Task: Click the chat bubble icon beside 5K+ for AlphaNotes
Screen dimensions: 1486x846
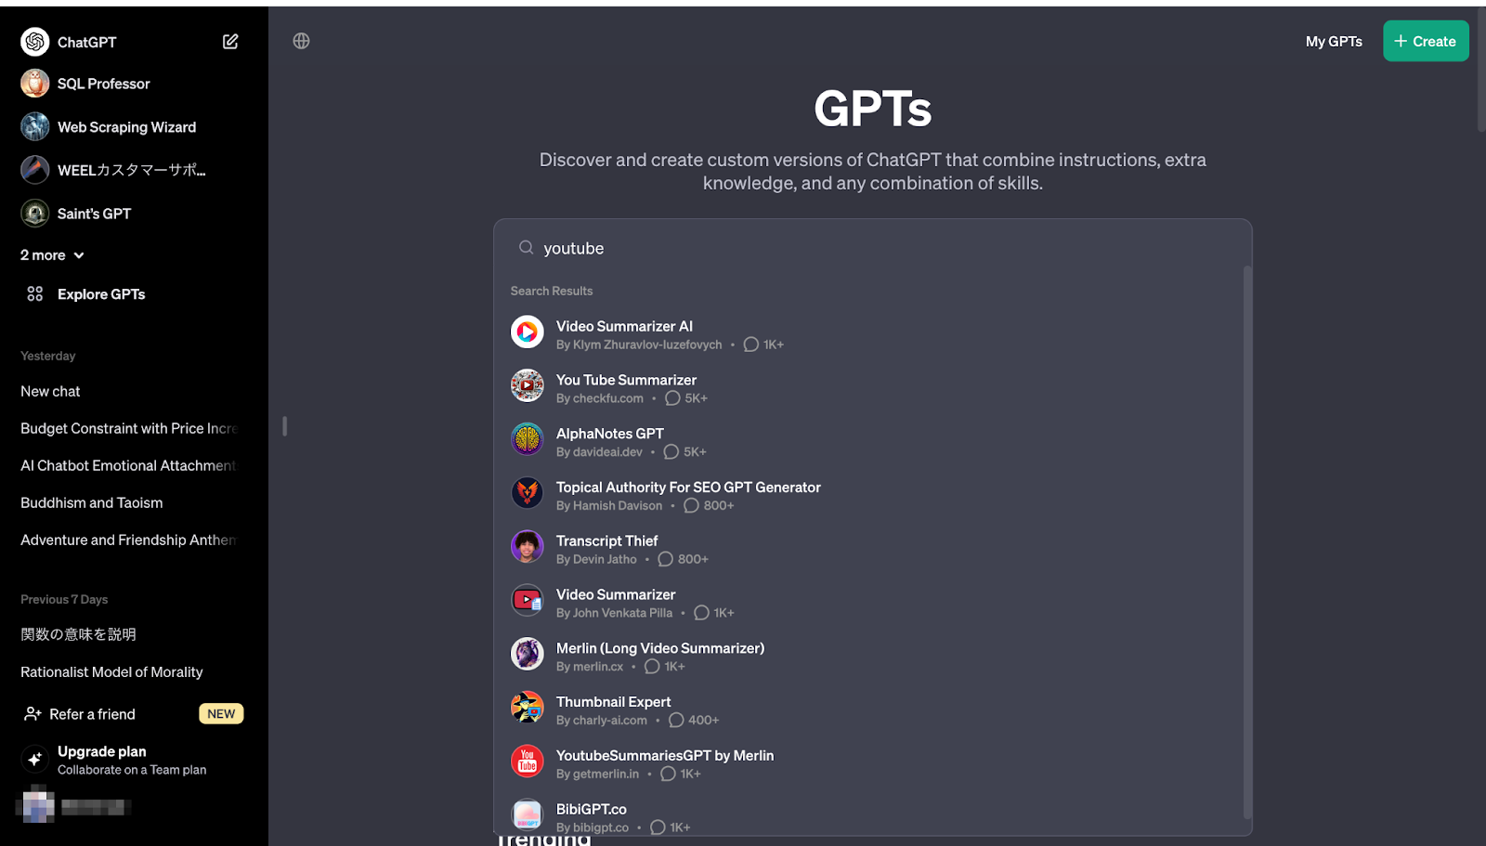Action: click(x=671, y=452)
